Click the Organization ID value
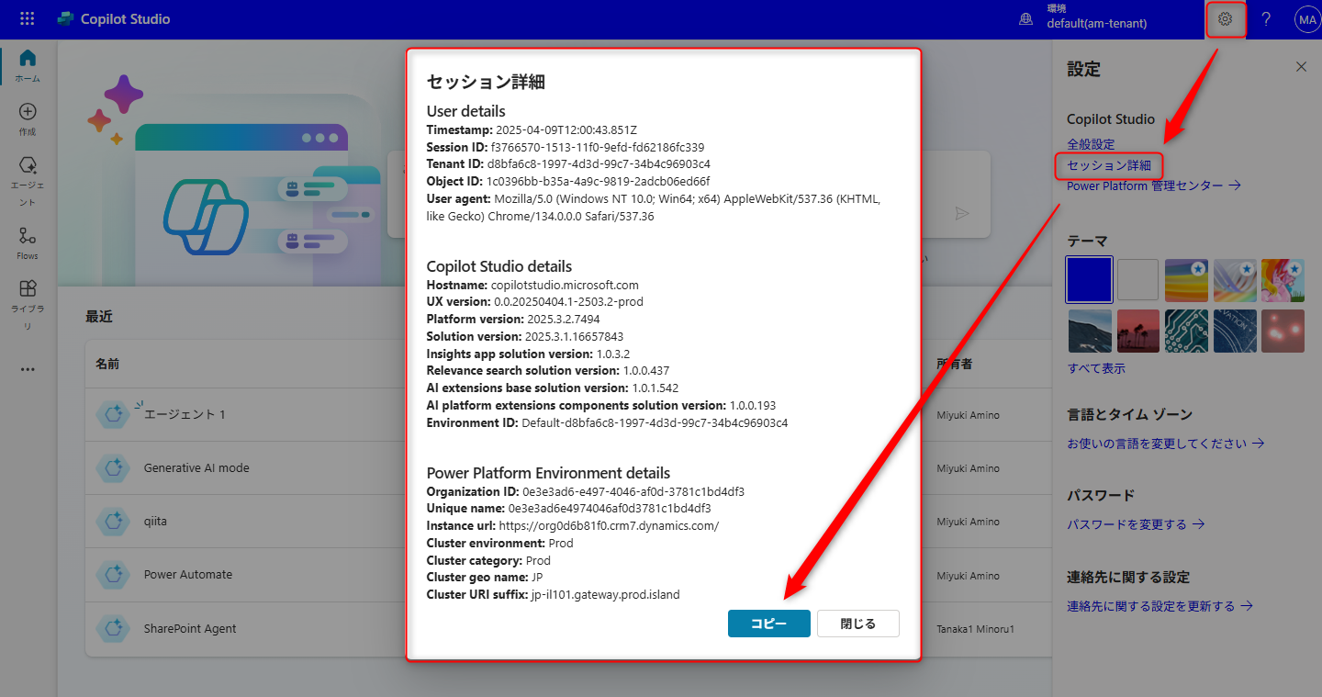Image resolution: width=1322 pixels, height=697 pixels. pyautogui.click(x=633, y=492)
